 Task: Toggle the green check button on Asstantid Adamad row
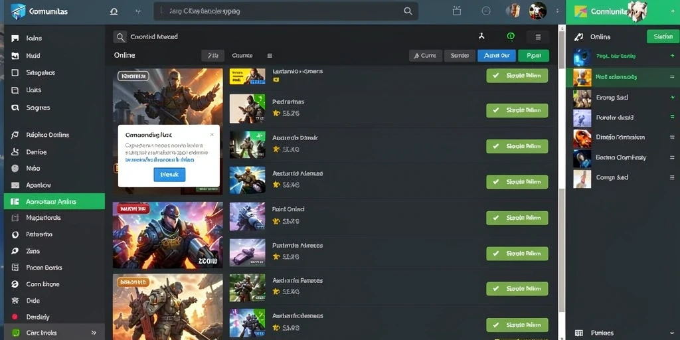(517, 182)
